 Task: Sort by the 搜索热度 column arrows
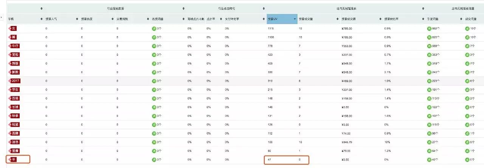[x=113, y=19]
